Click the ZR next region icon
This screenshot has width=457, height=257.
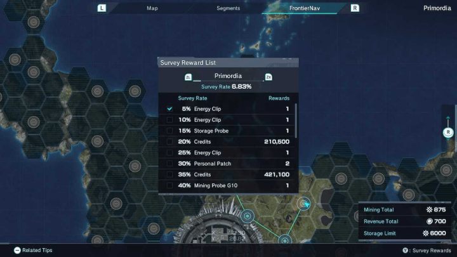click(x=268, y=77)
